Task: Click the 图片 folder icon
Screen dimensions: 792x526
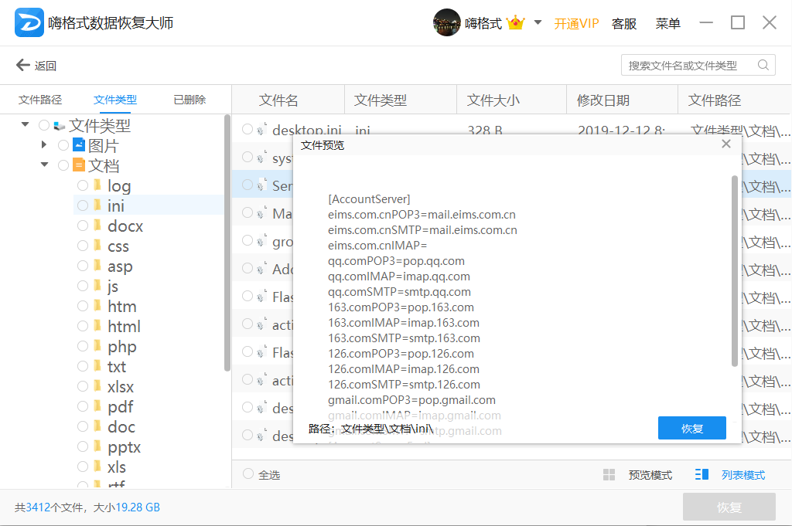Action: coord(79,145)
